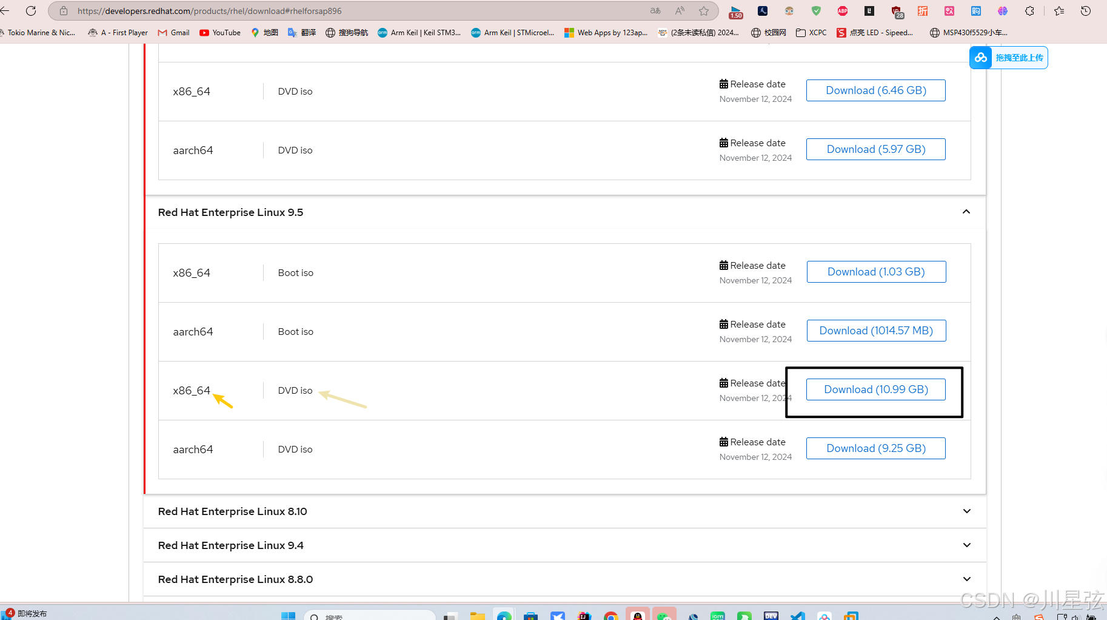Expand Red Hat Enterprise Linux 8.8.0 section
The width and height of the screenshot is (1107, 620).
click(x=966, y=579)
